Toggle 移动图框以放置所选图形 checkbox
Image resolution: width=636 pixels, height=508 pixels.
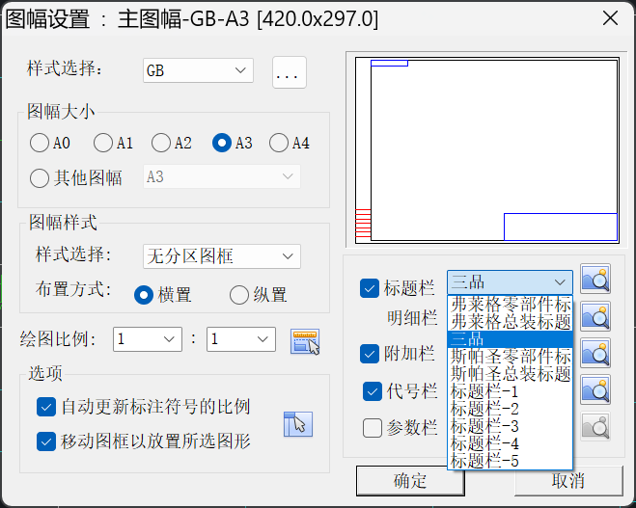pos(46,441)
